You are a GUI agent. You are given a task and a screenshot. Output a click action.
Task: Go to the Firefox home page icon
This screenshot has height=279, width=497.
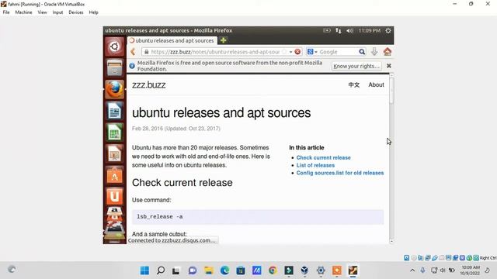click(387, 52)
